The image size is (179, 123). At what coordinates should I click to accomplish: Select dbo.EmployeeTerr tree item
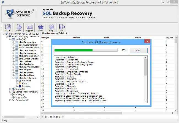(x=29, y=56)
